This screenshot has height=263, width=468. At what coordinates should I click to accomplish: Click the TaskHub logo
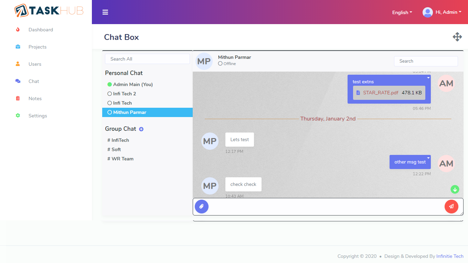pos(49,10)
